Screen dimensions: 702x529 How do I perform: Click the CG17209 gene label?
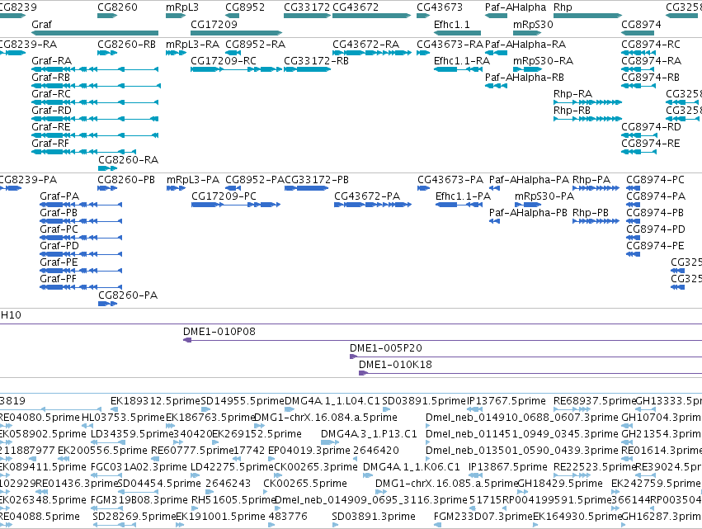214,25
